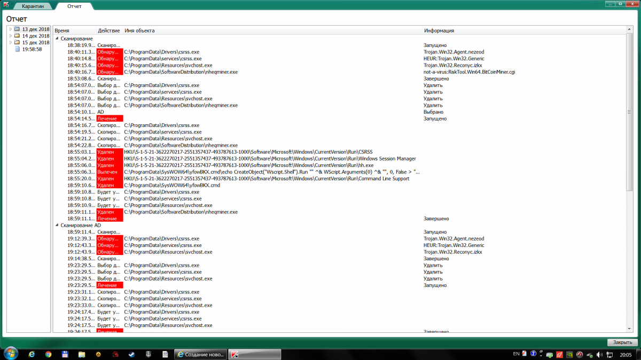Click the vertical scrollbar of report list
This screenshot has height=360, width=641.
coord(629,112)
